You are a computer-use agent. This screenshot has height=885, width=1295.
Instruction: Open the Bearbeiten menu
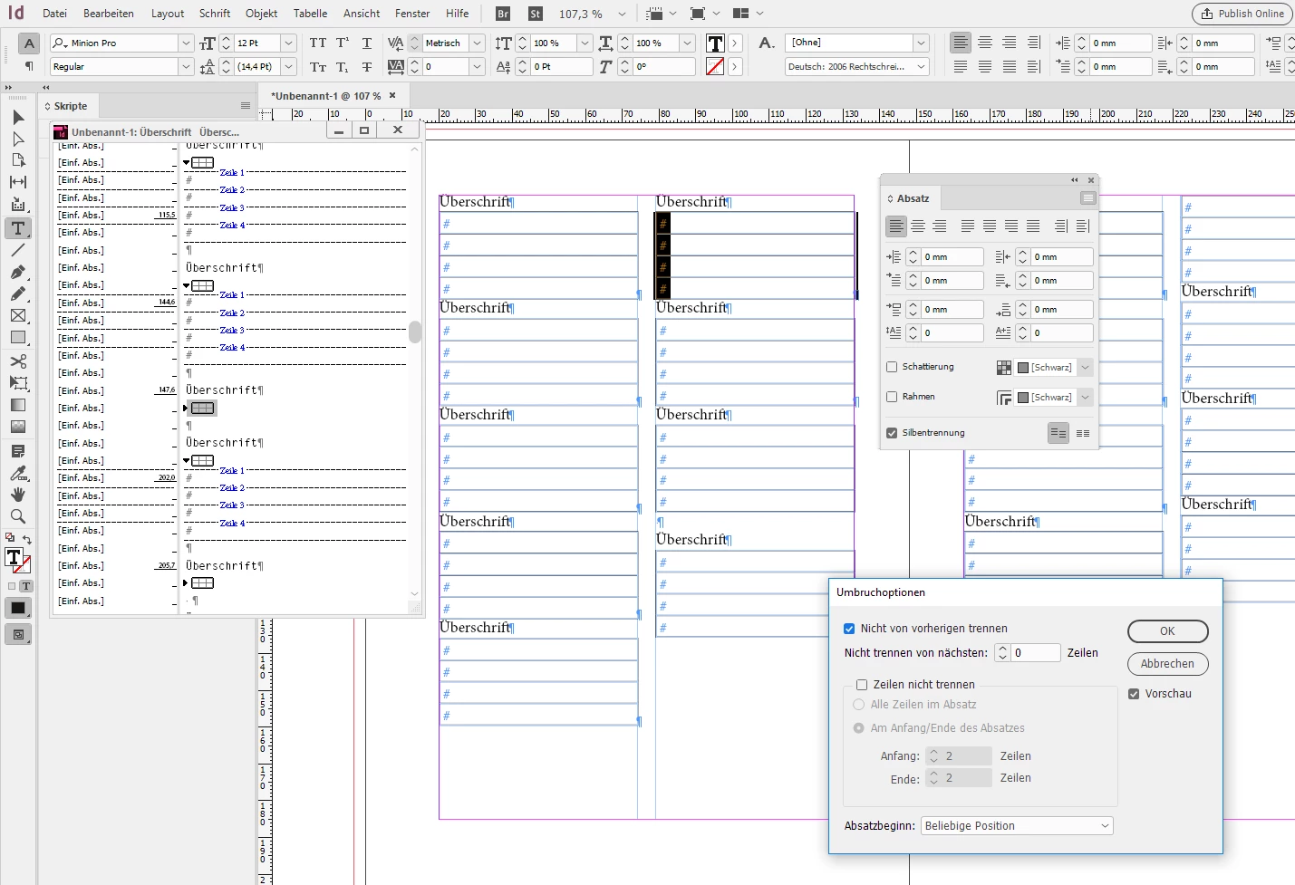[109, 14]
